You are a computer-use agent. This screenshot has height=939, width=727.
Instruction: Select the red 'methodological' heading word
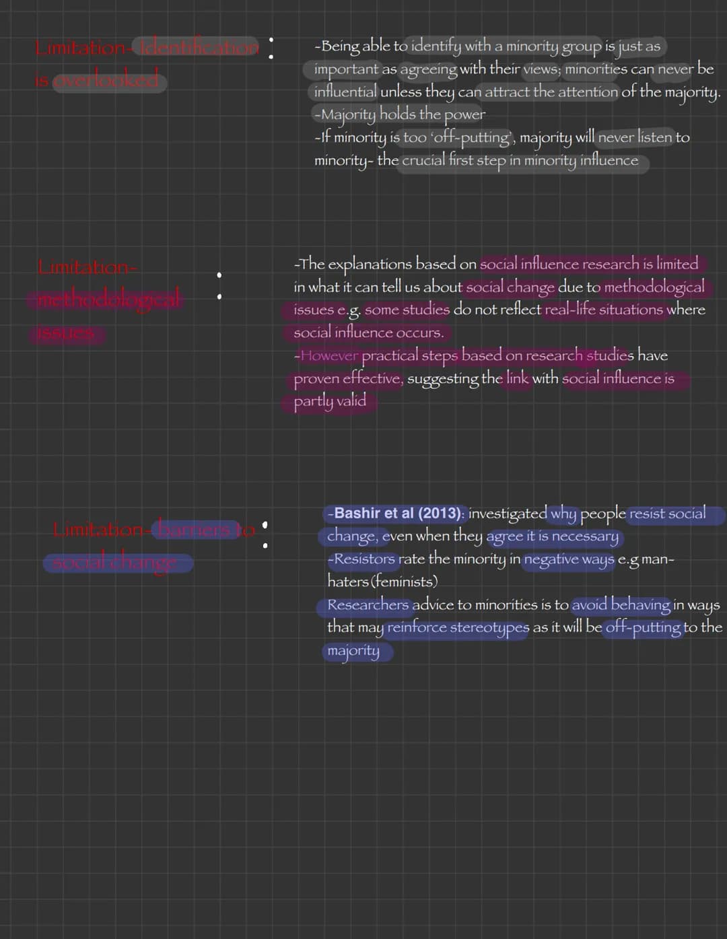pyautogui.click(x=108, y=298)
